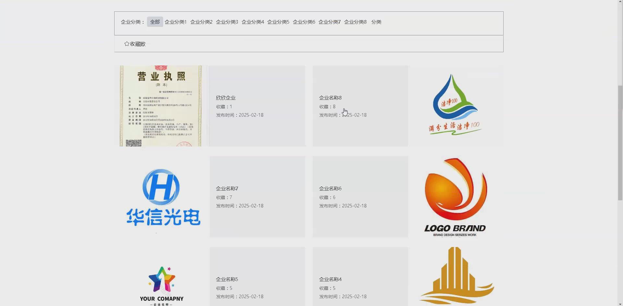Screen dimensions: 623x306
Task: Select the 全部 category filter
Action: (x=155, y=22)
